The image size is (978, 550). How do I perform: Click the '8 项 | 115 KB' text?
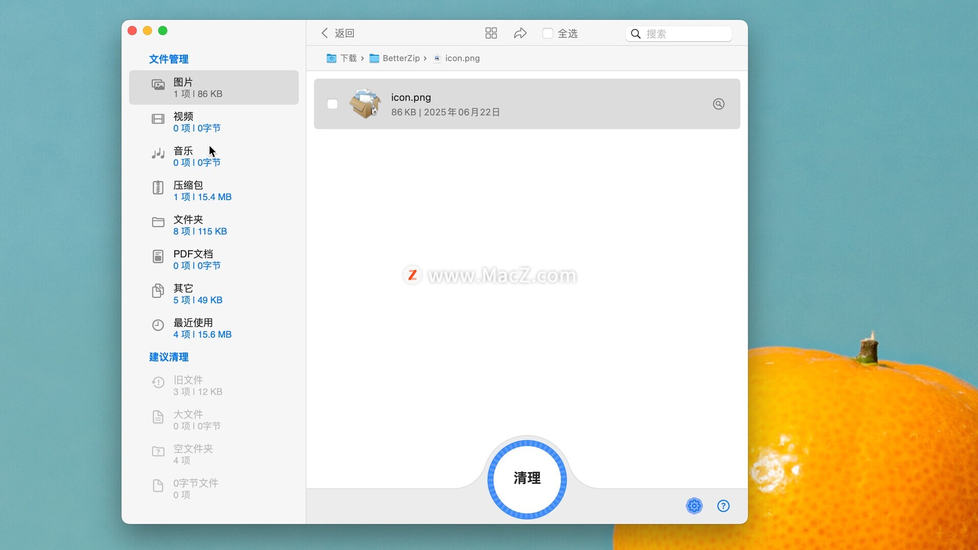click(x=200, y=231)
